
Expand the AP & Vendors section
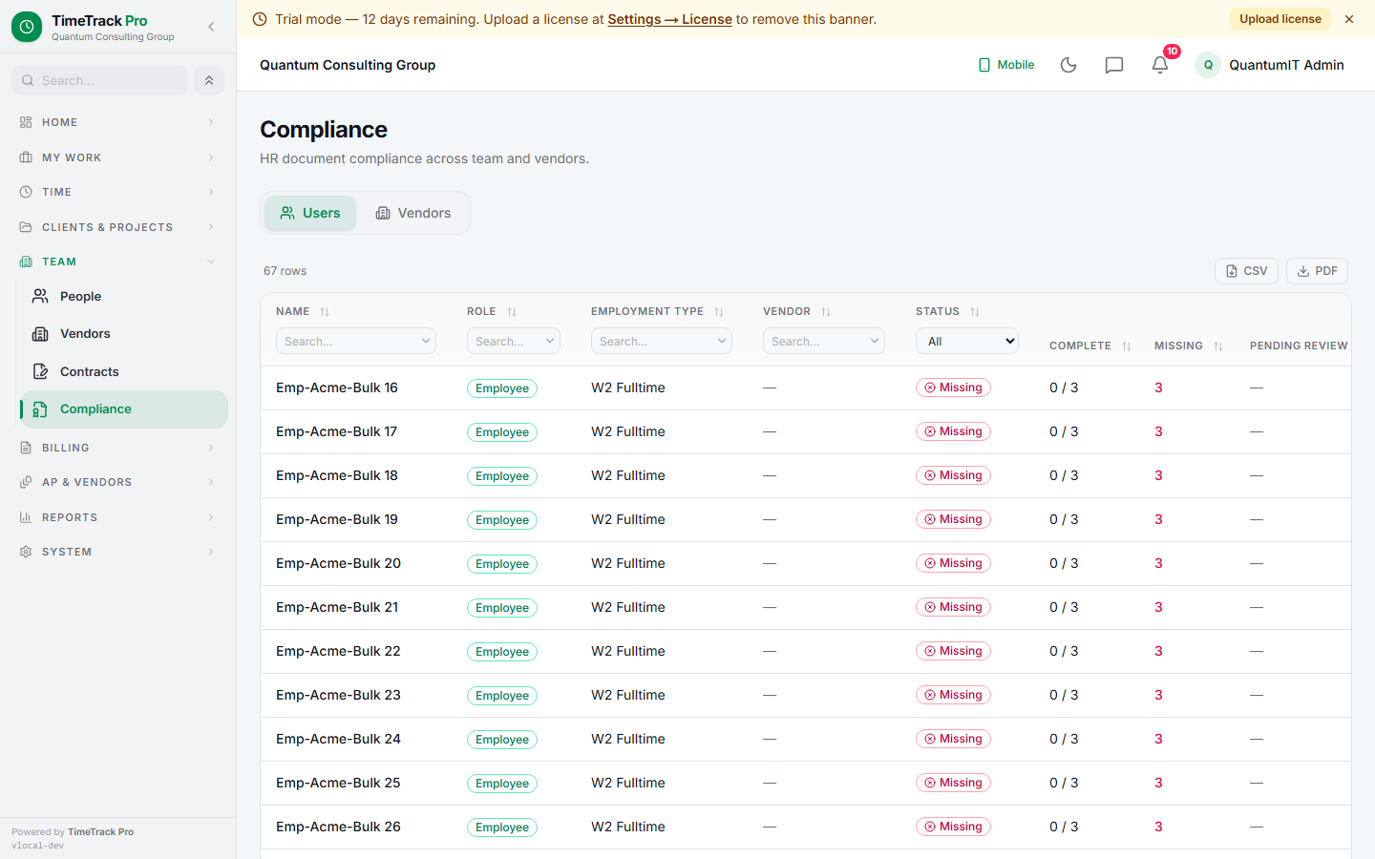coord(118,482)
